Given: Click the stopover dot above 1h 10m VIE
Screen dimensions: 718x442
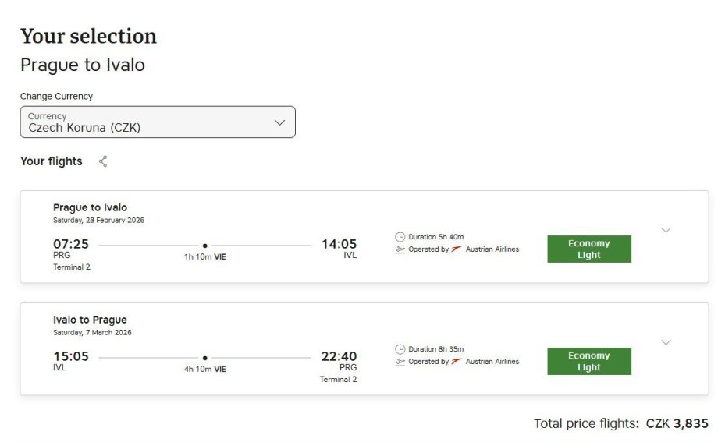Looking at the screenshot, I should coord(204,246).
